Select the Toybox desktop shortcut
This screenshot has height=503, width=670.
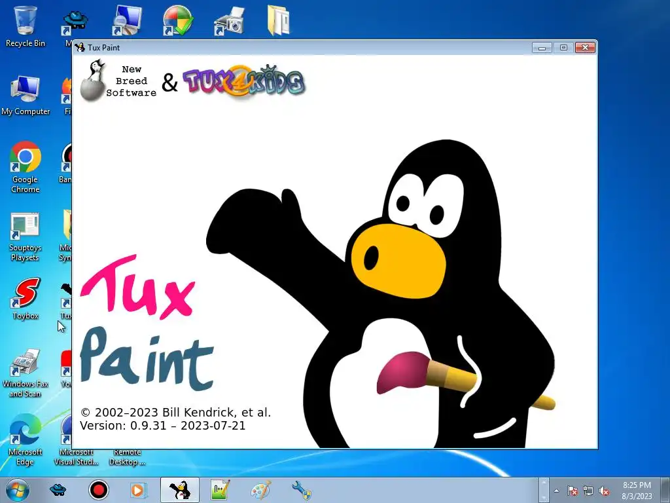(26, 299)
